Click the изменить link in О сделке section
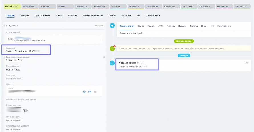 coord(99,26)
